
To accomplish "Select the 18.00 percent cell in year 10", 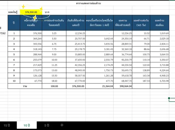I will tap(54, 81).
